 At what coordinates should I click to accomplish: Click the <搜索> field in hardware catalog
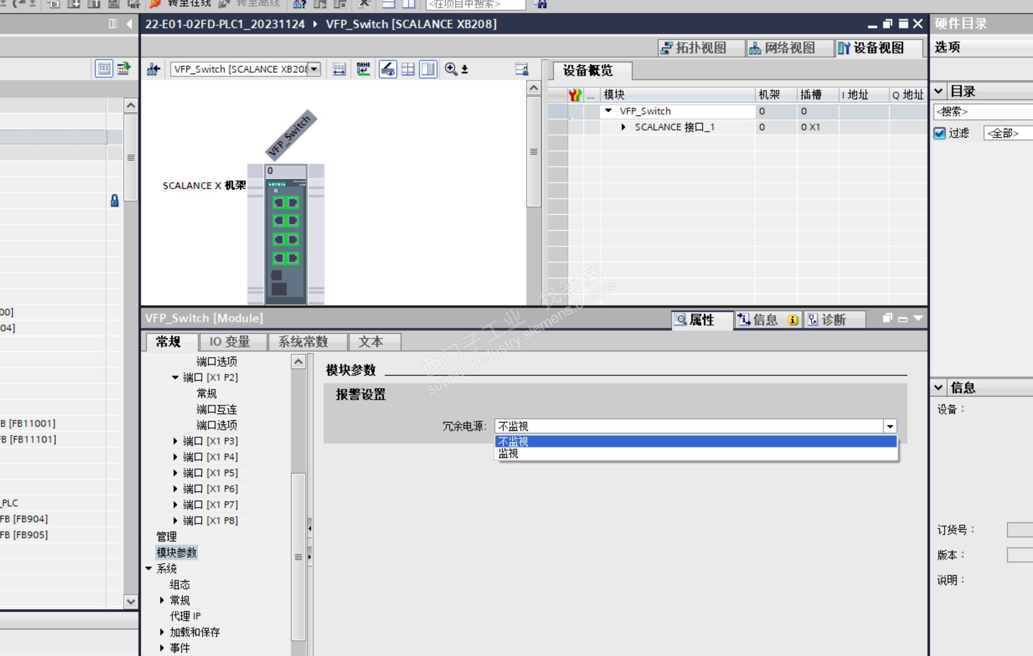pyautogui.click(x=983, y=112)
